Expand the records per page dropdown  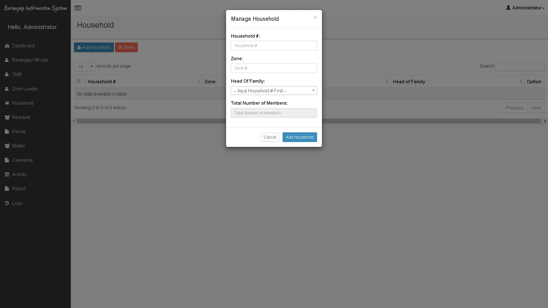85,66
